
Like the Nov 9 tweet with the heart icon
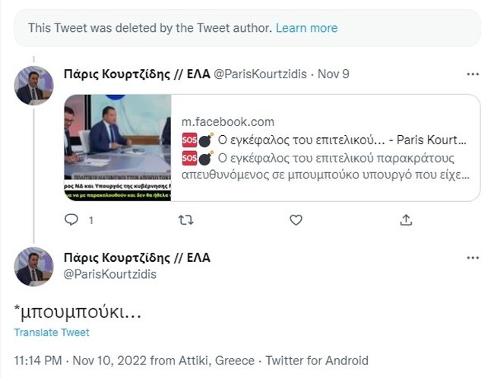[x=296, y=219]
